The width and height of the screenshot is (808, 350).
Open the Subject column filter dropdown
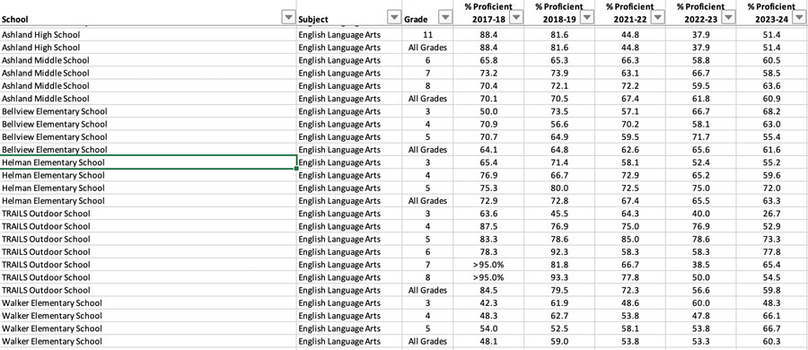394,18
